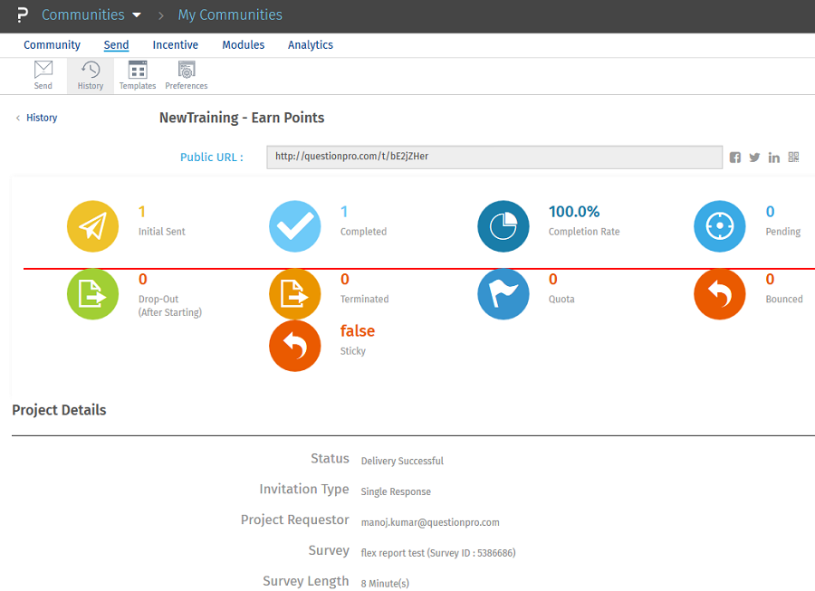Viewport: 815px width, 591px height.
Task: Click the Quota flag icon
Action: point(503,294)
